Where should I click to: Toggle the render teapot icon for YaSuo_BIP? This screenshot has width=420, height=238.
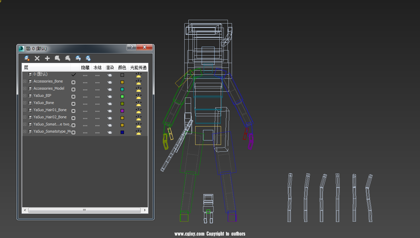pyautogui.click(x=110, y=96)
